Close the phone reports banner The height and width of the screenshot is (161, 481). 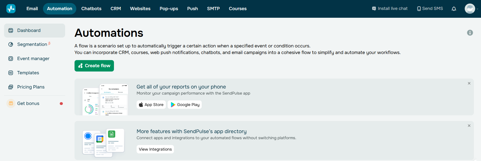pyautogui.click(x=469, y=83)
